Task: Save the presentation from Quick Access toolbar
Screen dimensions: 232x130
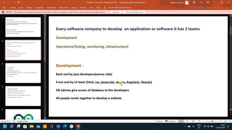Action: tap(4, 3)
